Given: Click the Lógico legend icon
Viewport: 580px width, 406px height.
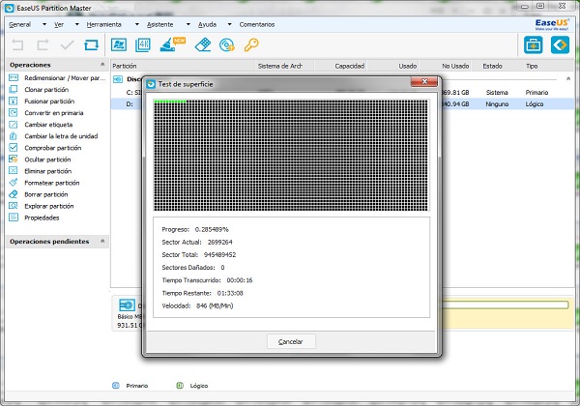Looking at the screenshot, I should click(180, 386).
